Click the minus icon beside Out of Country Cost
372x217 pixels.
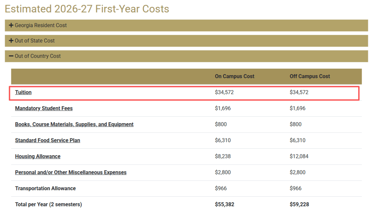coord(11,56)
